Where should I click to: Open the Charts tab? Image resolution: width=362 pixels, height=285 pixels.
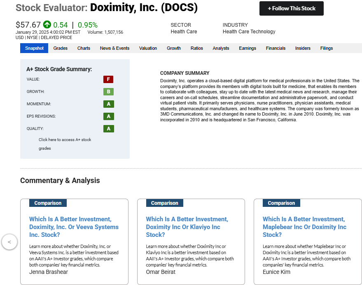pyautogui.click(x=84, y=48)
